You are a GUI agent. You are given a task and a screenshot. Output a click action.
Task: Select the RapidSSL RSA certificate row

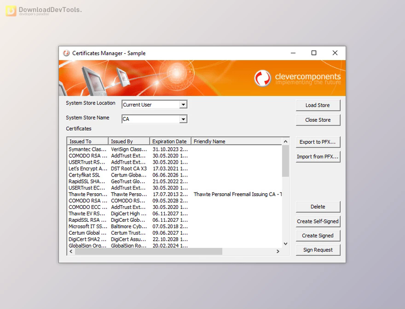pos(174,220)
